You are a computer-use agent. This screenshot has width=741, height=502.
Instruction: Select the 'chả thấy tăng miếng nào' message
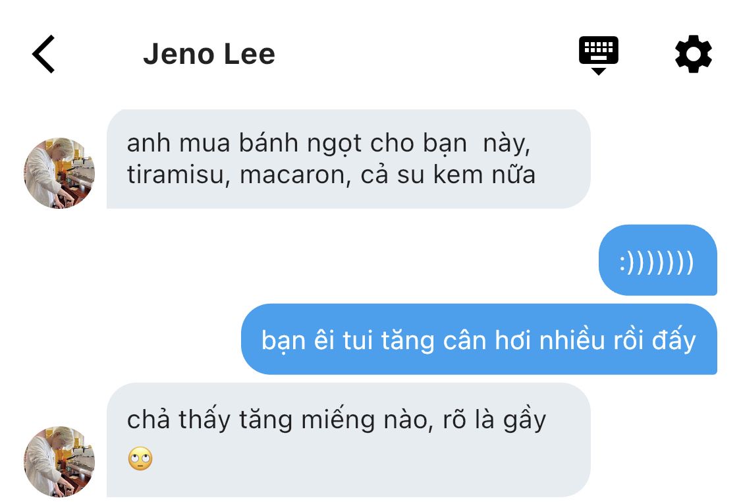(348, 439)
